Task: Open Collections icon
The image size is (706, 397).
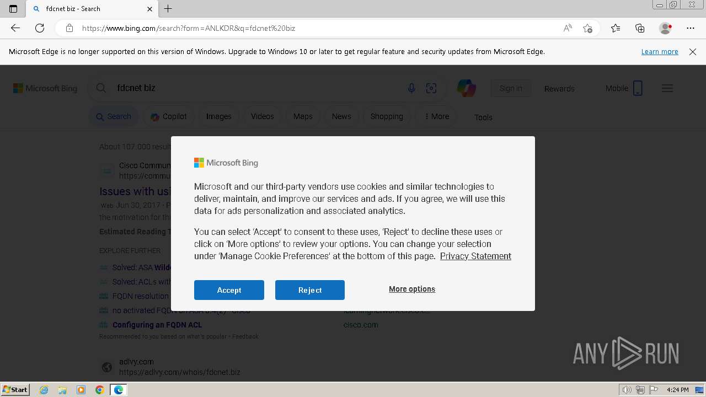Action: click(x=640, y=28)
